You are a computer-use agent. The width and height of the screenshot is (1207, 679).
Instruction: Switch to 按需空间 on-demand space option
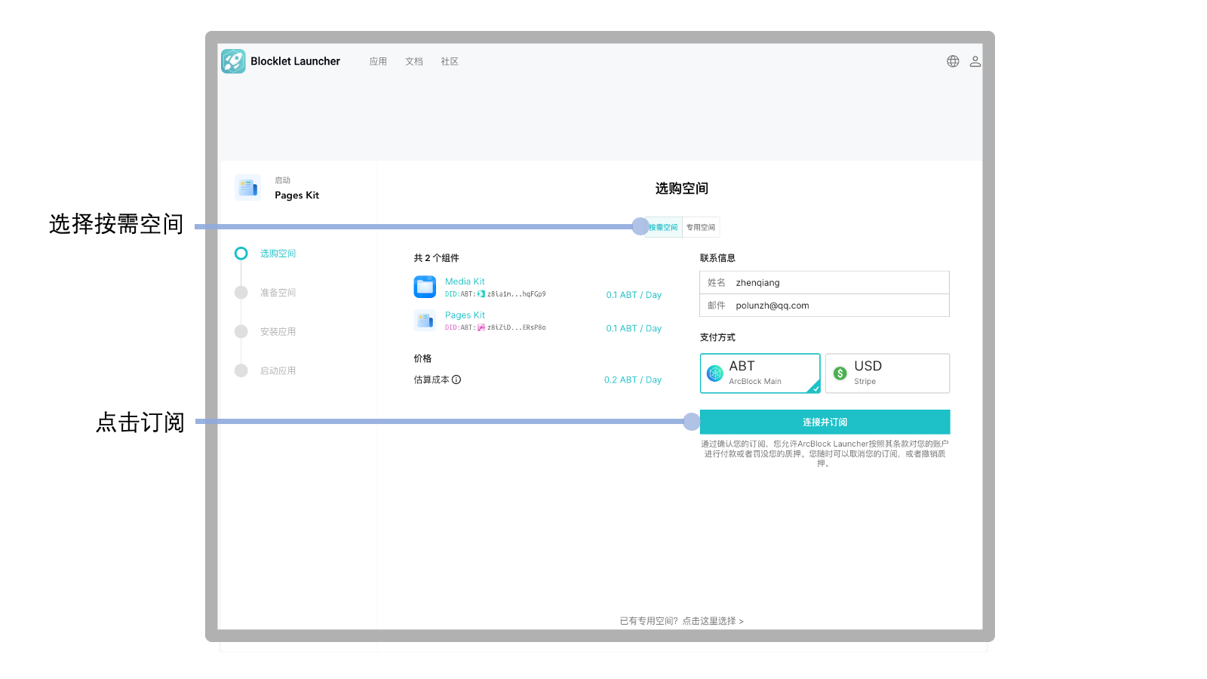tap(664, 227)
